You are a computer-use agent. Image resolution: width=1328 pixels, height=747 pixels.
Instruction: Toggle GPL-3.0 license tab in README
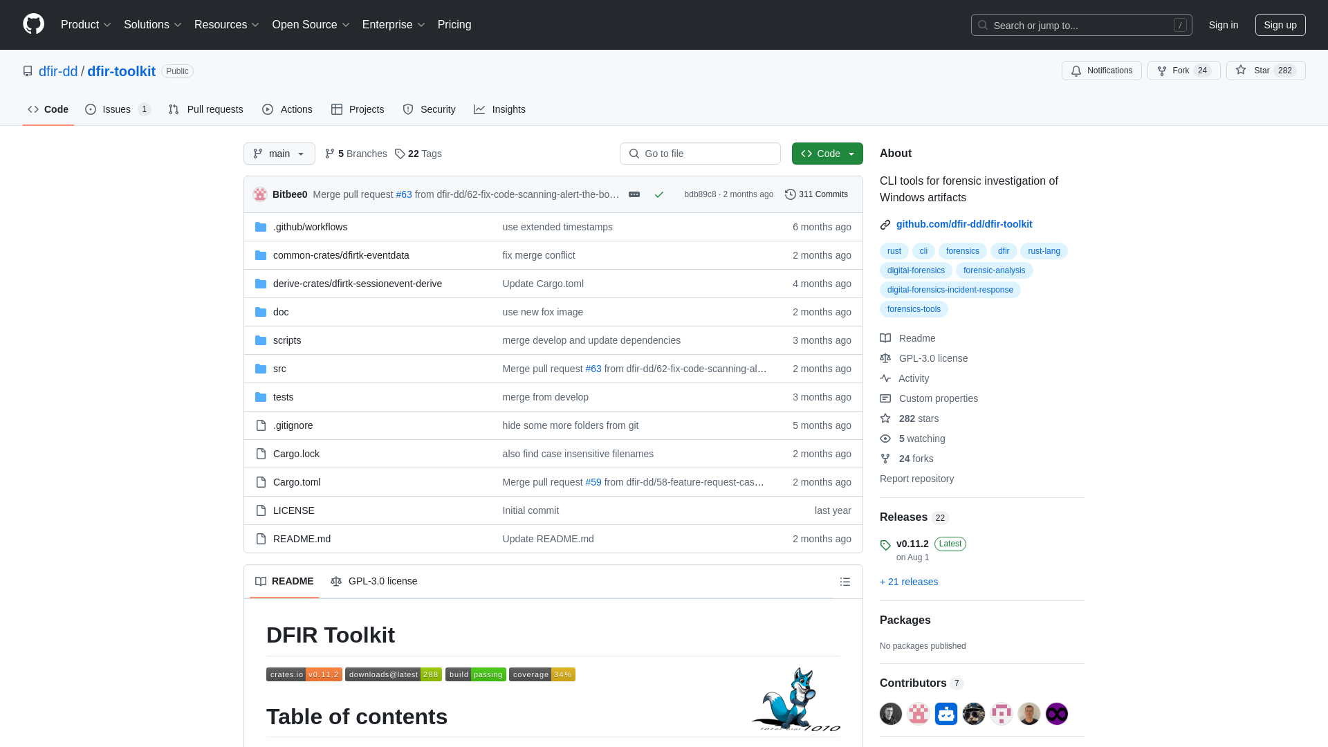point(373,580)
